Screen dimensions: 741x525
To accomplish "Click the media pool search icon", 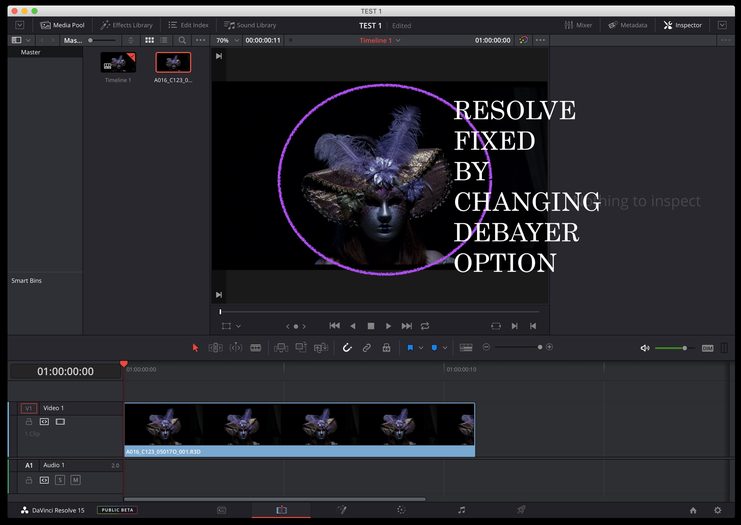I will tap(182, 40).
